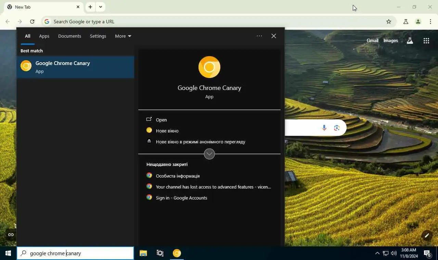Viewport: 438px width, 260px height.
Task: Select the New Tab browser tab
Action: (44, 7)
